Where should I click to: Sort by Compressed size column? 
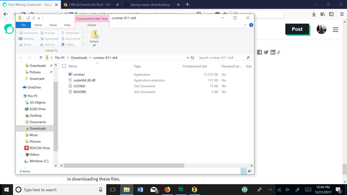point(195,66)
